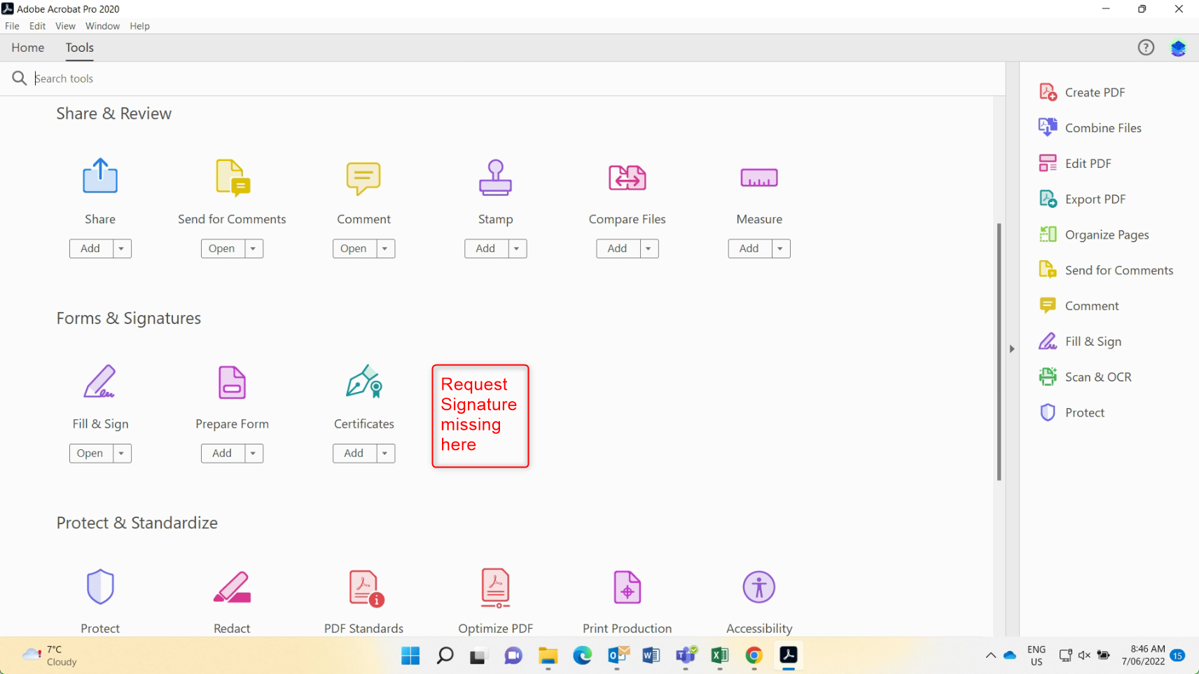Open the Compare Files tool icon
The height and width of the screenshot is (674, 1199).
pos(628,178)
